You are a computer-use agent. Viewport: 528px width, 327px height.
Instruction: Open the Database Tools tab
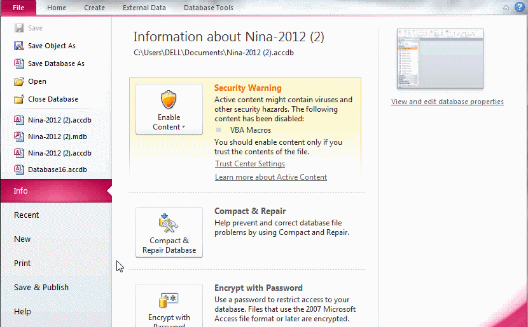pyautogui.click(x=209, y=8)
